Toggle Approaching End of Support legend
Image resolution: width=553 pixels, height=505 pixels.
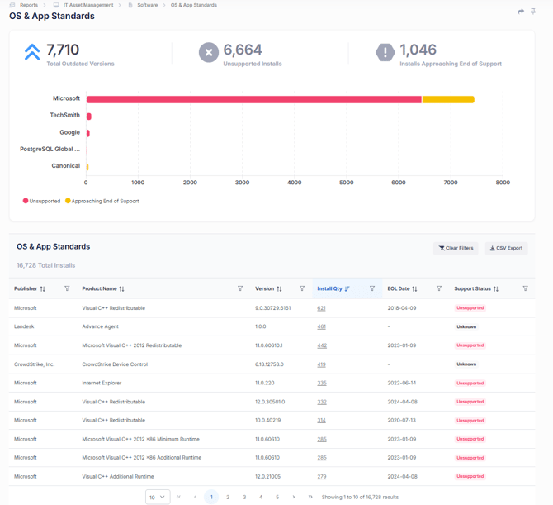point(102,201)
